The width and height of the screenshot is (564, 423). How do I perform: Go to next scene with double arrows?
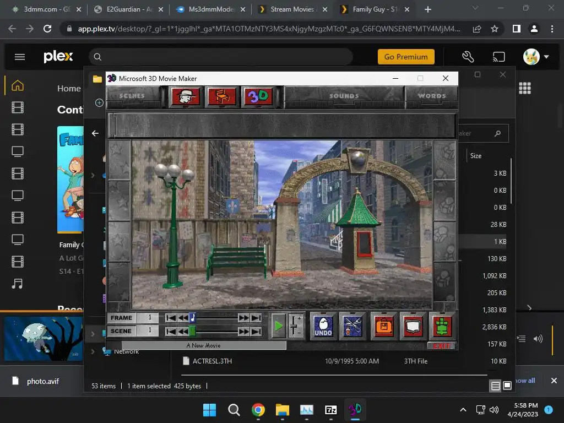(243, 331)
